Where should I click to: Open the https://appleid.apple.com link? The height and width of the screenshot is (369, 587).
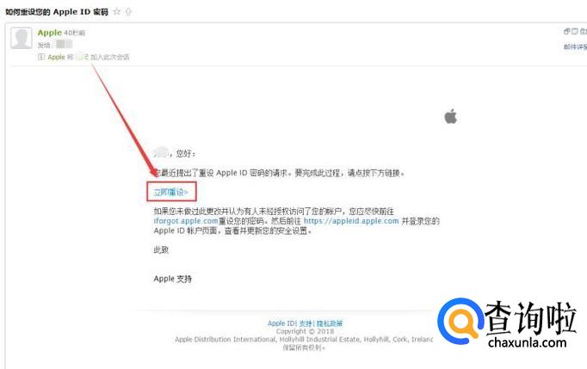[351, 221]
